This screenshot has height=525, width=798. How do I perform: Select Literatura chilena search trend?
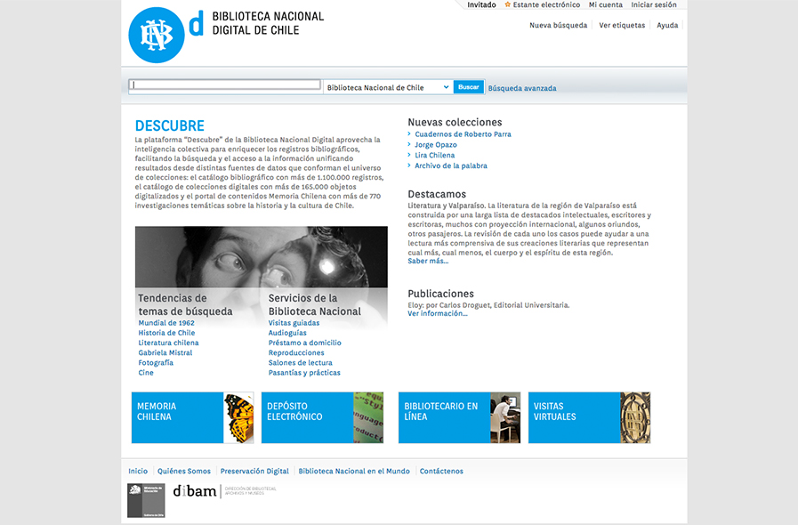(x=168, y=343)
